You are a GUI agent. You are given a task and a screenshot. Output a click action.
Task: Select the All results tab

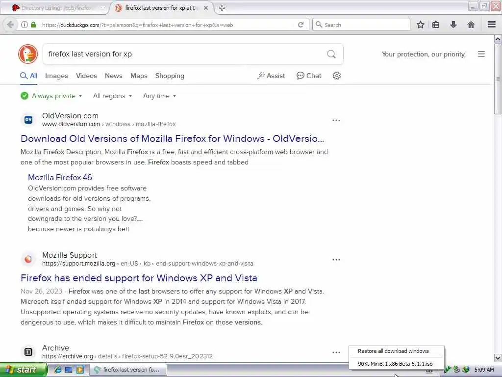[29, 76]
